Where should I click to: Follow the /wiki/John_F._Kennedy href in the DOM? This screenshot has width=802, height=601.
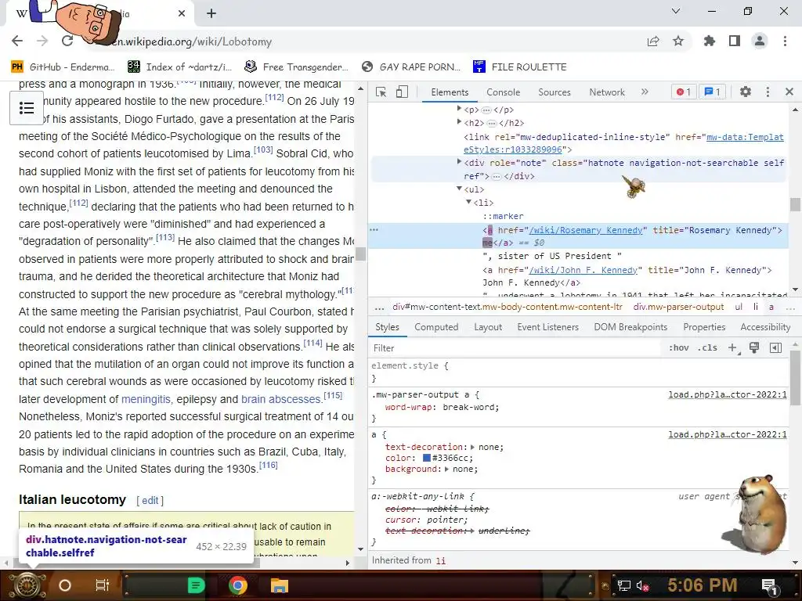click(583, 270)
